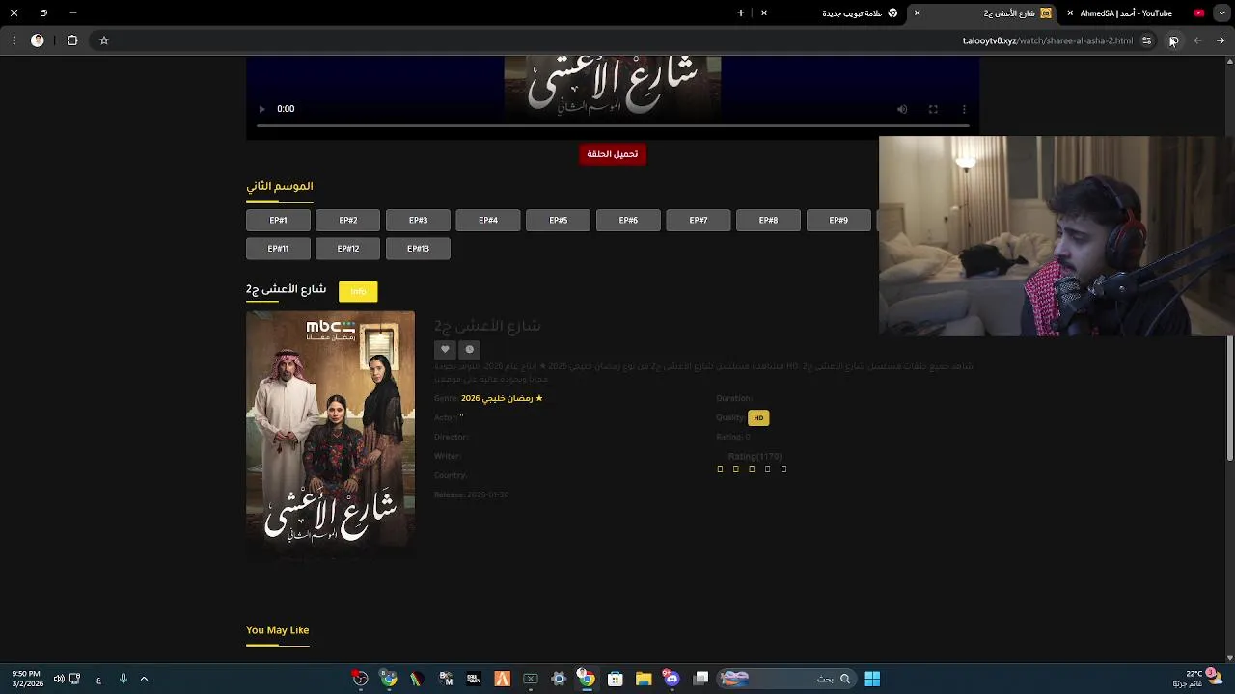This screenshot has width=1235, height=694.
Task: Expand the hidden tray icons chevron
Action: coord(144,679)
